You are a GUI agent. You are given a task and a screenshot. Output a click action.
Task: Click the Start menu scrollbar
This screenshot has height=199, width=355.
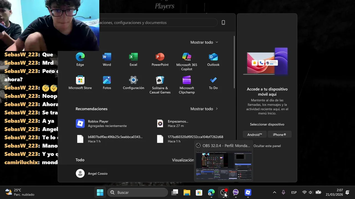pyautogui.click(x=234, y=62)
